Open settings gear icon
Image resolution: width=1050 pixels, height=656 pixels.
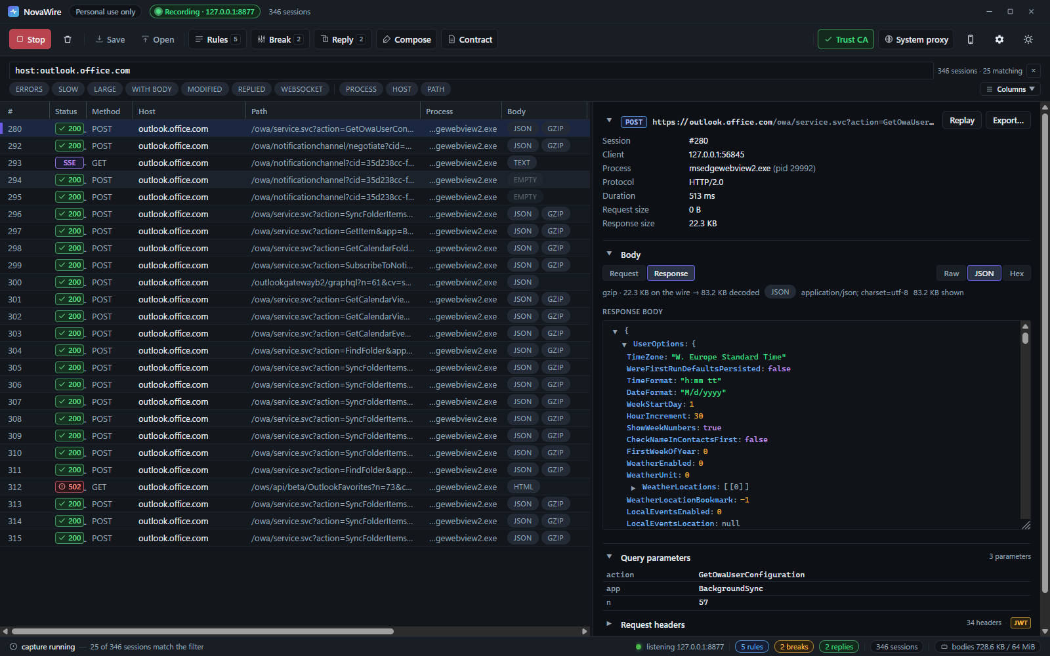tap(999, 39)
